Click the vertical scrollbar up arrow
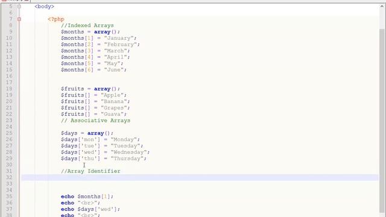 (x=382, y=7)
